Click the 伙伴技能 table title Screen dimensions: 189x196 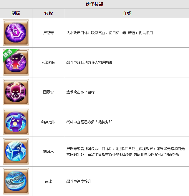pyautogui.click(x=94, y=4)
